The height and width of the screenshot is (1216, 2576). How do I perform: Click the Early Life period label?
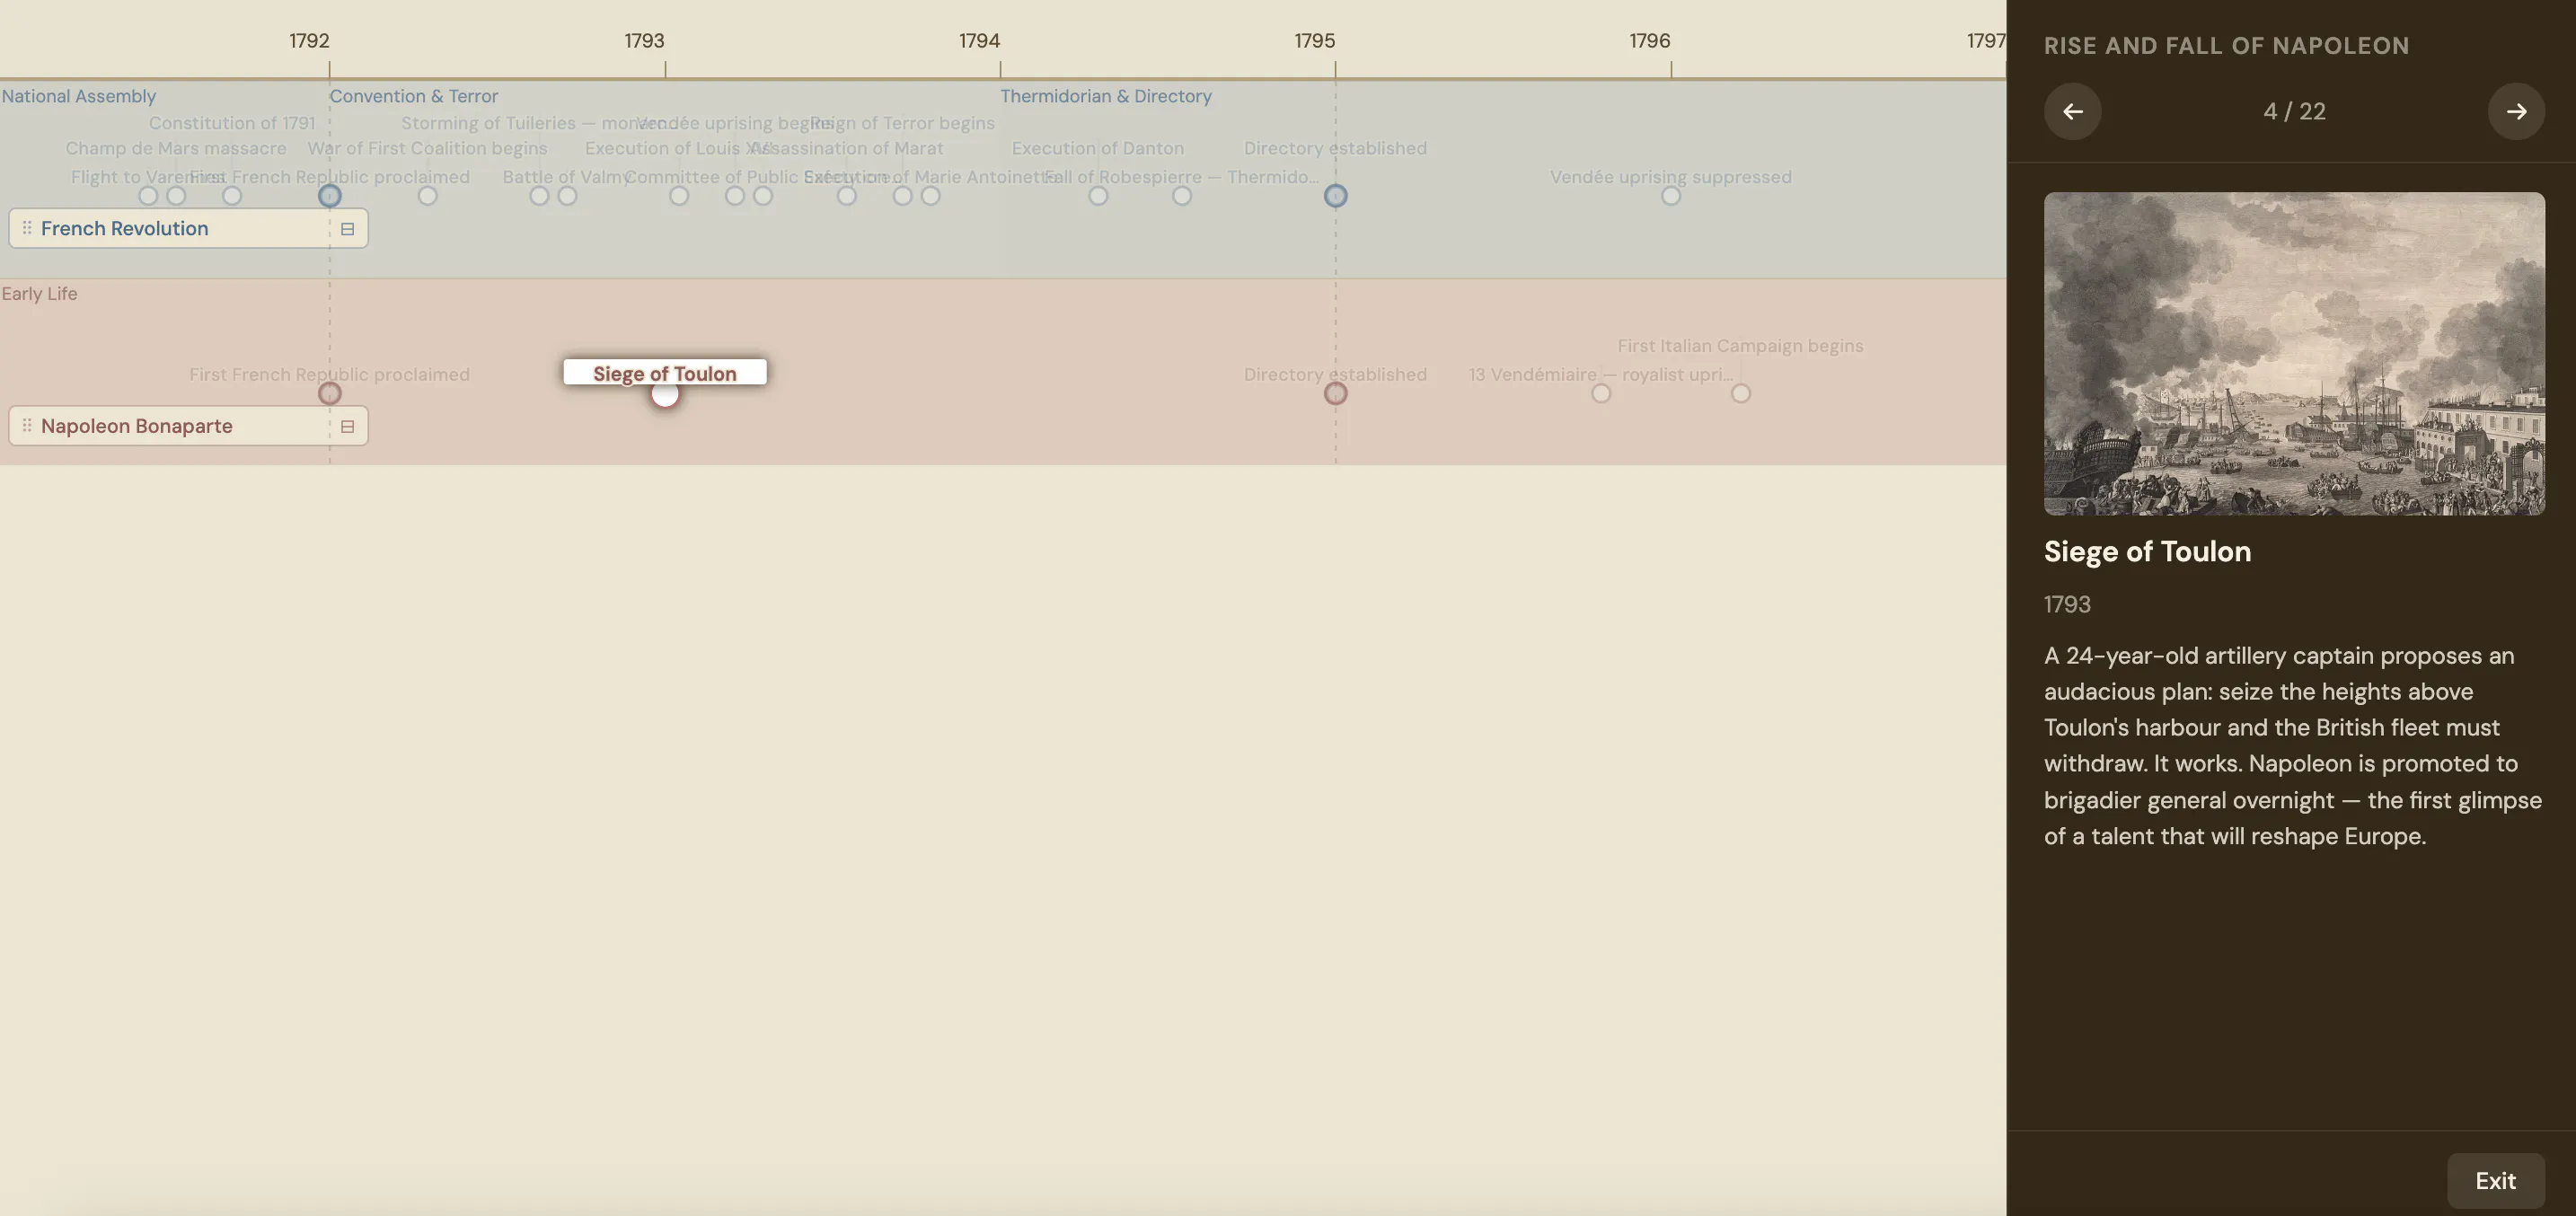(39, 293)
